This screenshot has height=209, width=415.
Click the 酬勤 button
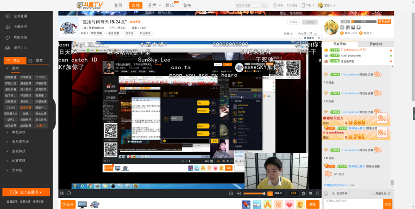click(x=312, y=204)
